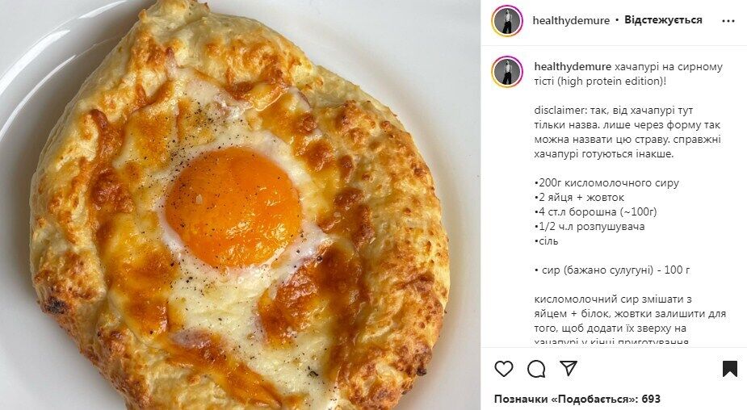Click the egg yolk in the photo

click(233, 207)
